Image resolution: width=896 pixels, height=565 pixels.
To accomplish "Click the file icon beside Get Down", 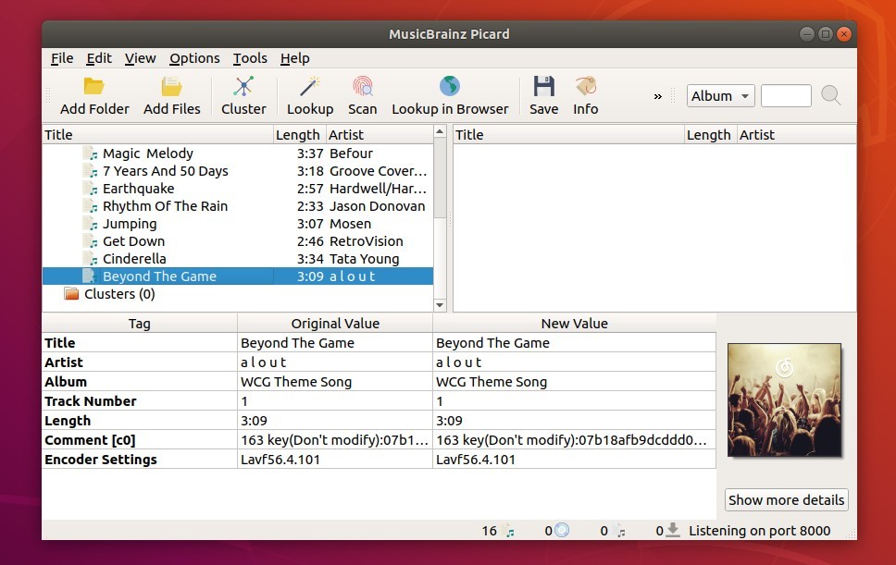I will 91,241.
